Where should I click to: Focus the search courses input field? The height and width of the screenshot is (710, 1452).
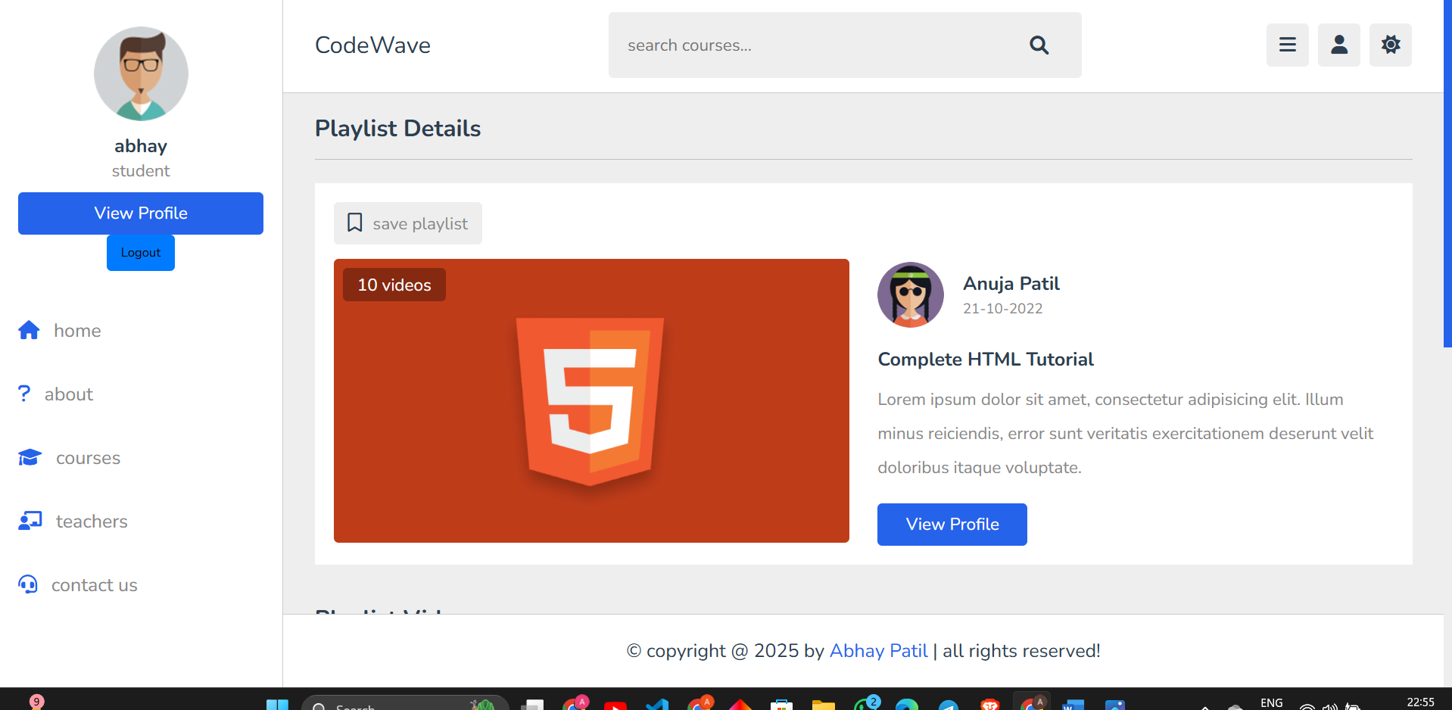(818, 45)
